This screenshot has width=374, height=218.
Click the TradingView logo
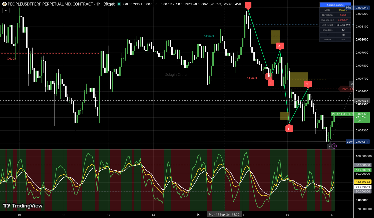[x=23, y=206]
